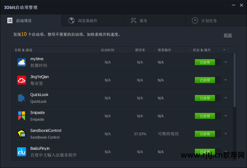Click the 刷新 refresh link

click(228, 35)
